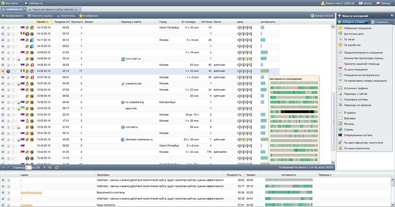
Task: Toggle favorite star on 14:09 05.10 visit
Action: click(x=13, y=52)
